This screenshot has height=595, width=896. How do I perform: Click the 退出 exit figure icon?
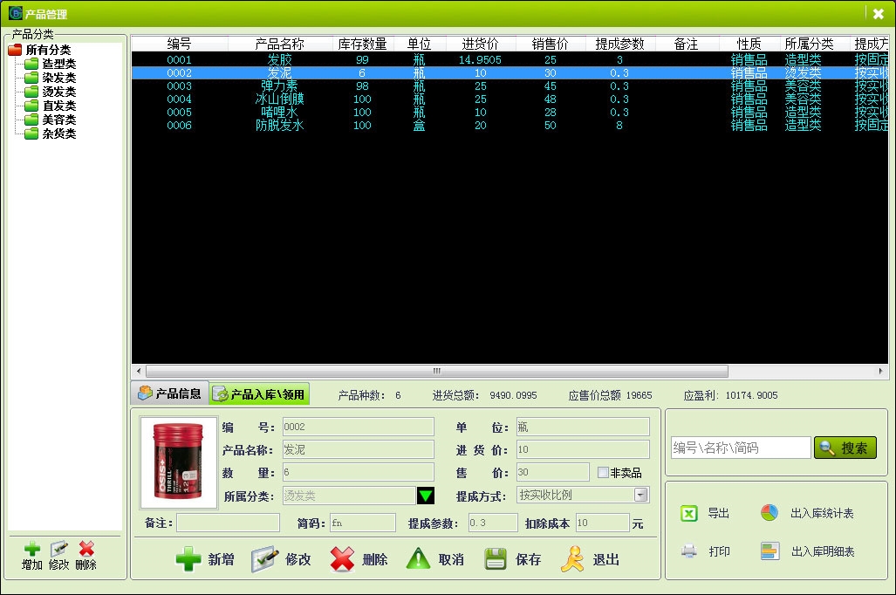tap(572, 559)
